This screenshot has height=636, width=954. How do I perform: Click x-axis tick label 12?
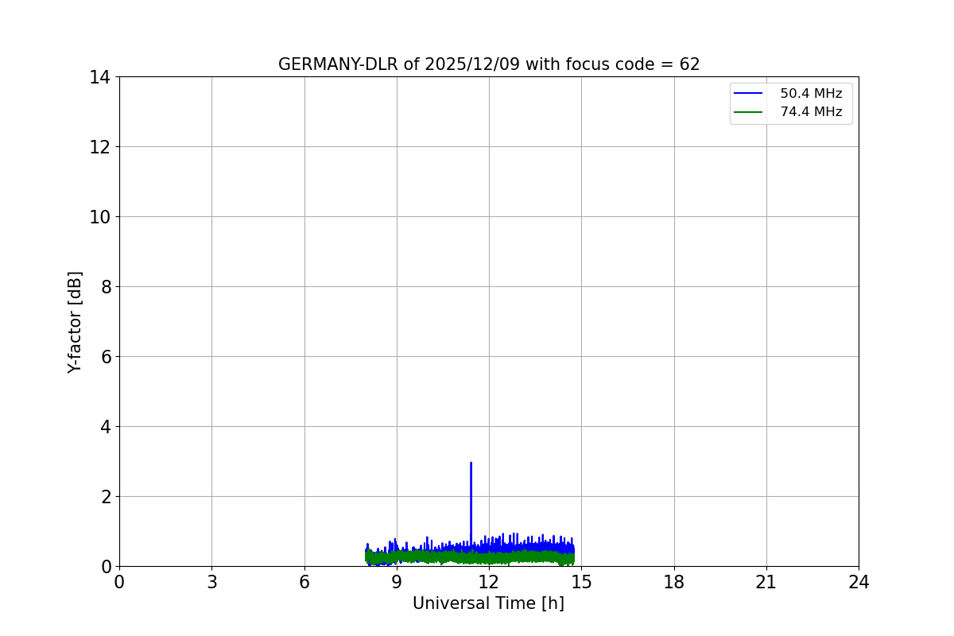click(x=489, y=582)
